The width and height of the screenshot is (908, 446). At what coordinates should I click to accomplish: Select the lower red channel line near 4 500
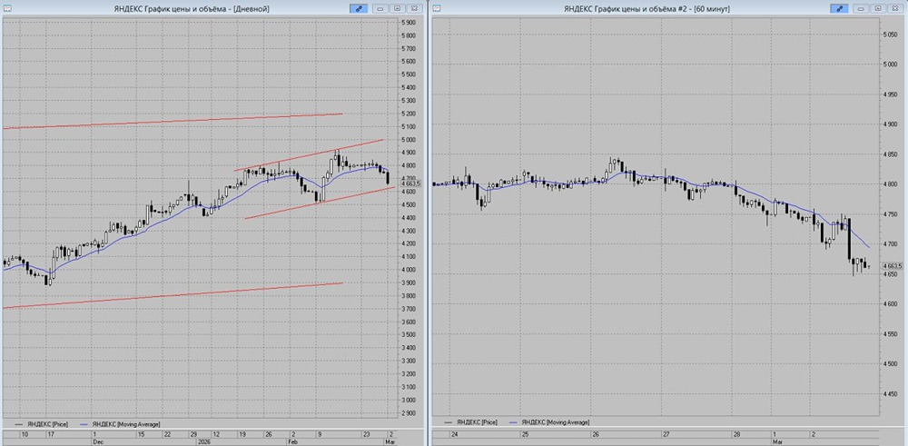click(x=321, y=203)
